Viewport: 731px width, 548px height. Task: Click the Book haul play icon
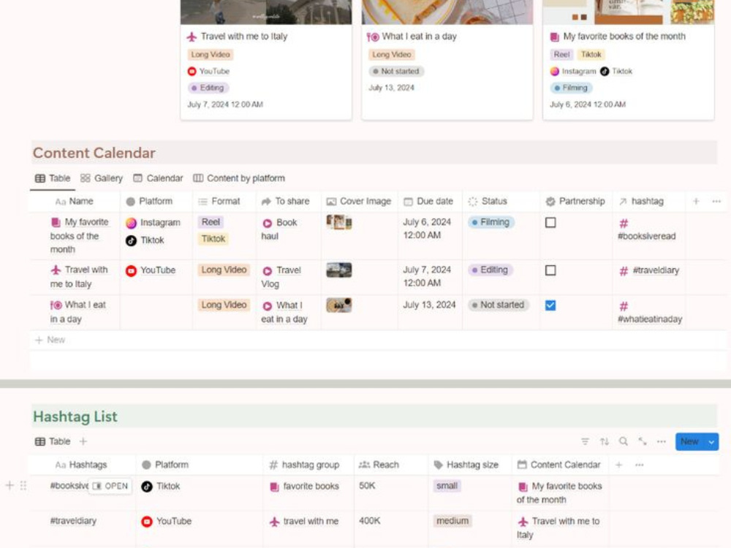pos(267,223)
